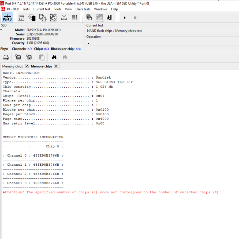Print the memory chips report
Image resolution: width=239 pixels, height=239 pixels.
[x=6, y=57]
